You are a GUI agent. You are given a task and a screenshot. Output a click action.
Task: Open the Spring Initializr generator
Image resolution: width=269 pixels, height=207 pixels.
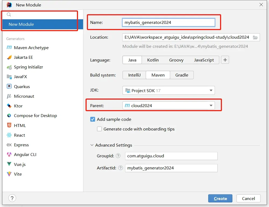pos(28,67)
